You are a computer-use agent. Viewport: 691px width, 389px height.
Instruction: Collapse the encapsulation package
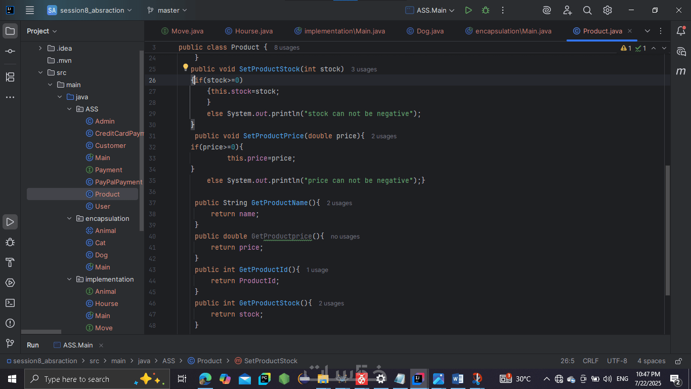70,219
